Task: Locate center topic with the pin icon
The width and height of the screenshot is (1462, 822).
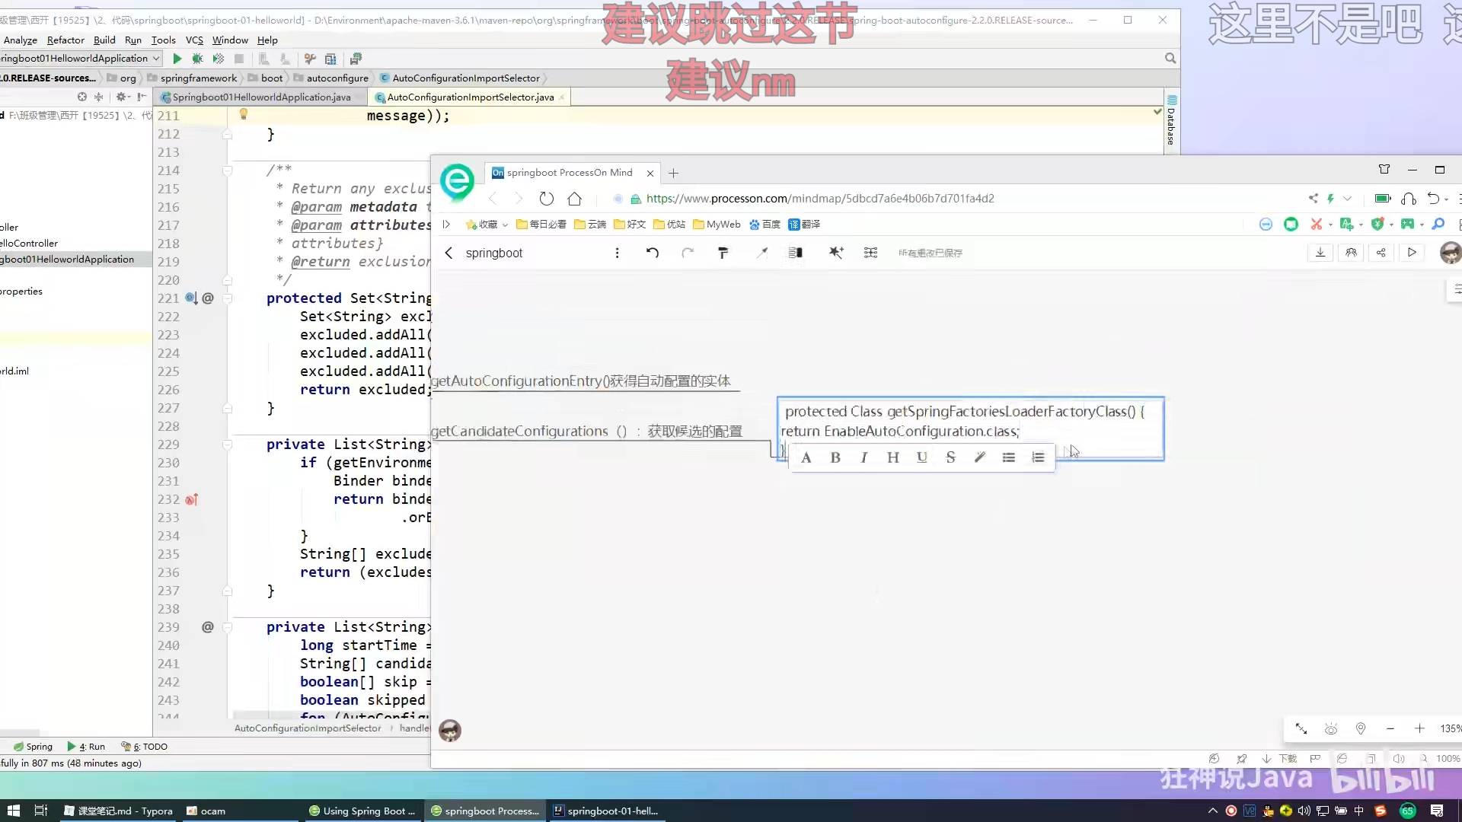Action: coord(1361,729)
